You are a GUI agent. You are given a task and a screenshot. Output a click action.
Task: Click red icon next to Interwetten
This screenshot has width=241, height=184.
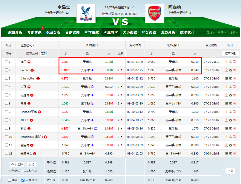38,79
